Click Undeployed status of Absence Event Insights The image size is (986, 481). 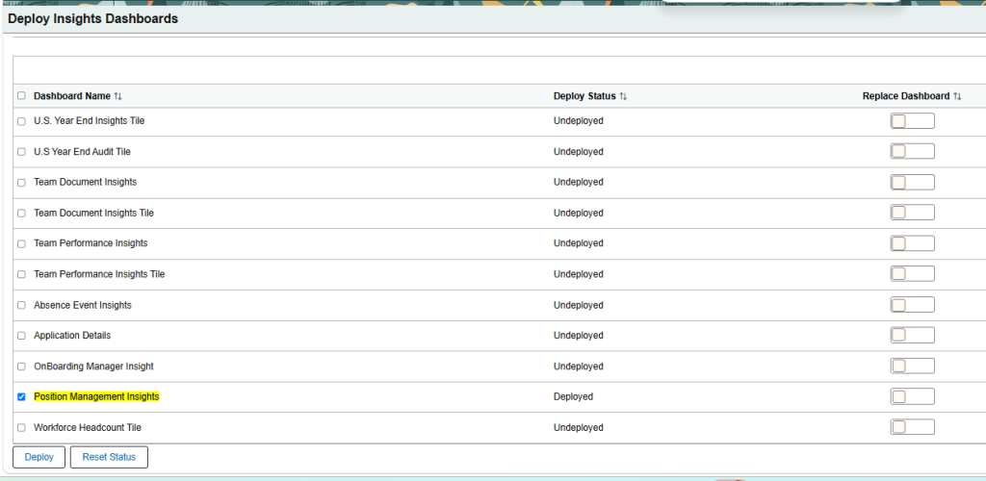click(579, 305)
